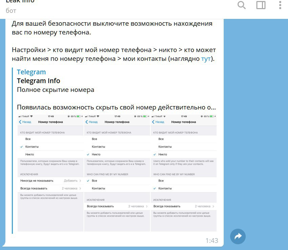288x250 pixels.
Task: Click the message time 1:43
Action: 212,241
